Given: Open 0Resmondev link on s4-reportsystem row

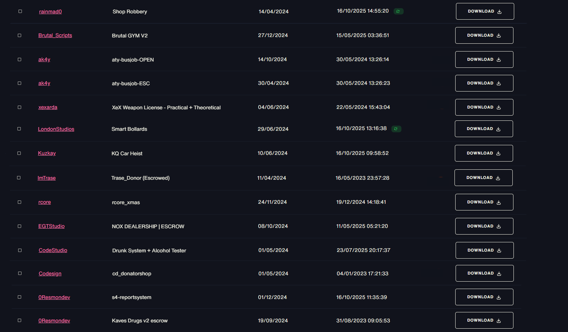Looking at the screenshot, I should pyautogui.click(x=54, y=297).
